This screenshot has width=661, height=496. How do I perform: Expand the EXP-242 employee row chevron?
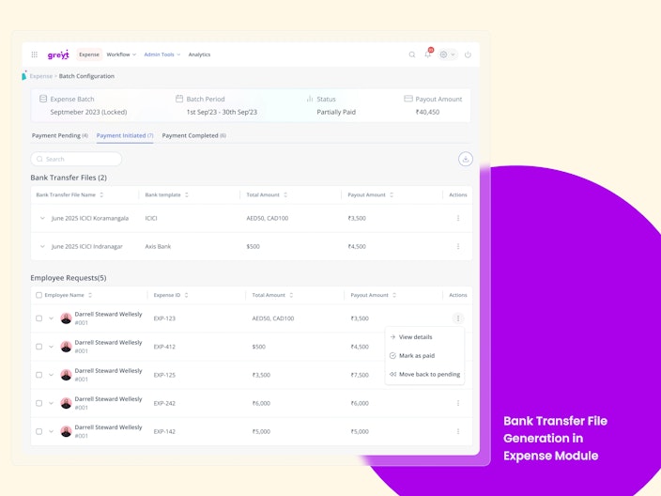click(51, 403)
